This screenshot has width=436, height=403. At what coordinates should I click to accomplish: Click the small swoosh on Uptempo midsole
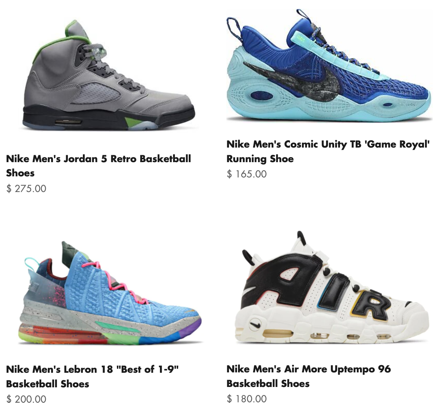tap(255, 324)
